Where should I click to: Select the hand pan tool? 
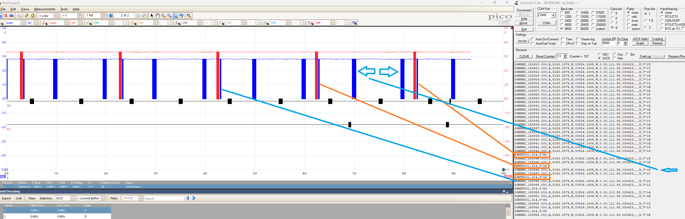pyautogui.click(x=158, y=16)
